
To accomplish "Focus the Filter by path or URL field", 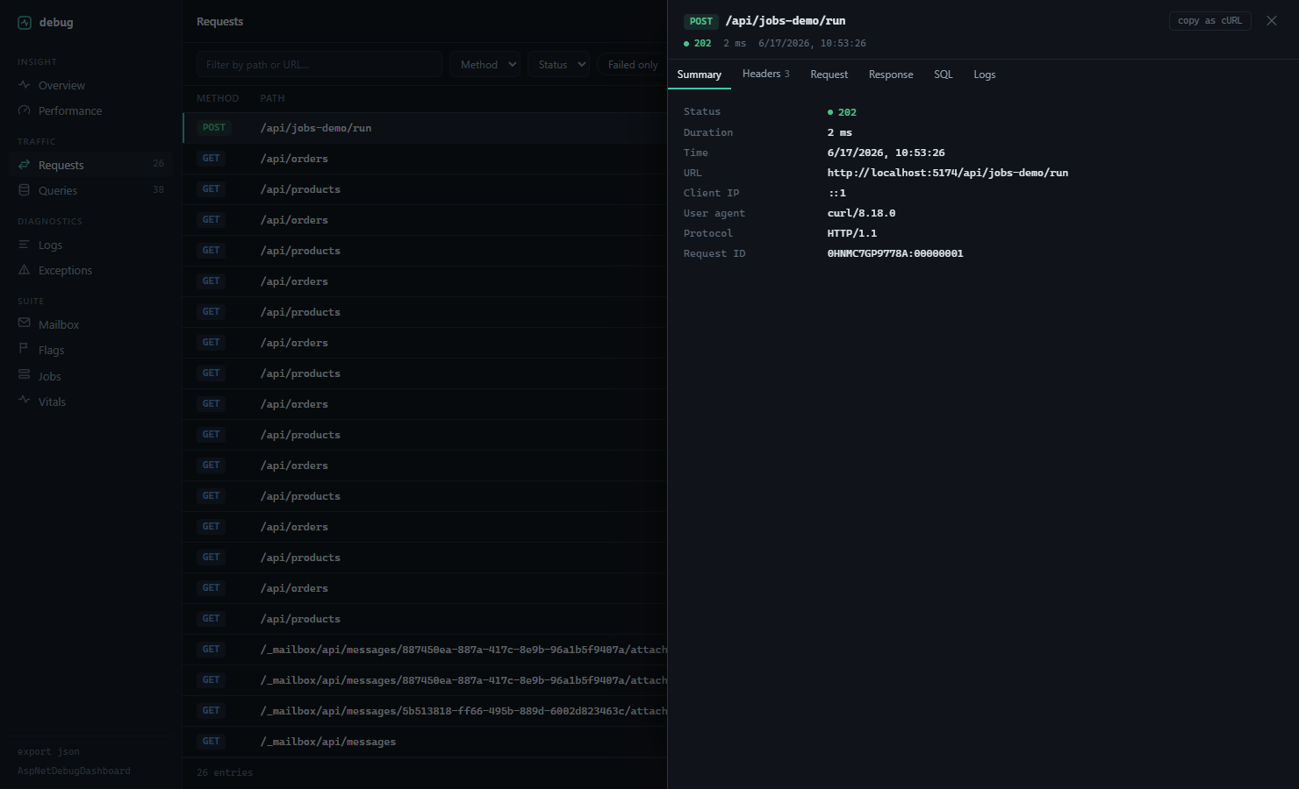I will coord(319,64).
